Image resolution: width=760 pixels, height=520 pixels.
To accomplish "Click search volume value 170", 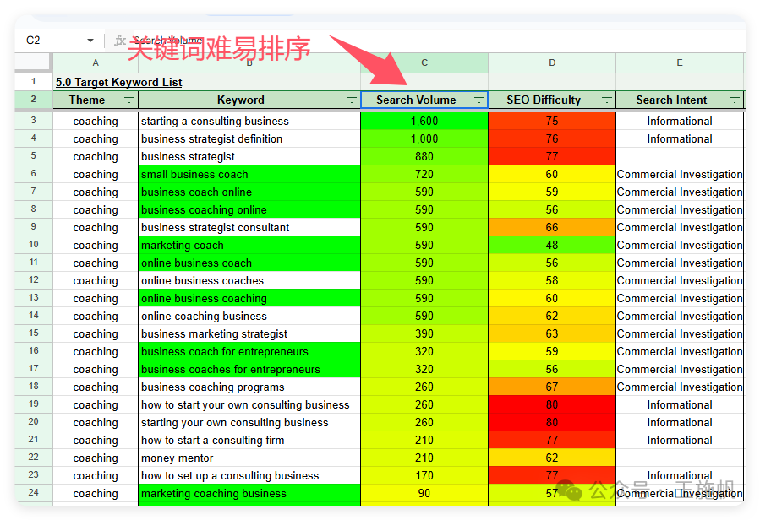I will pyautogui.click(x=424, y=475).
